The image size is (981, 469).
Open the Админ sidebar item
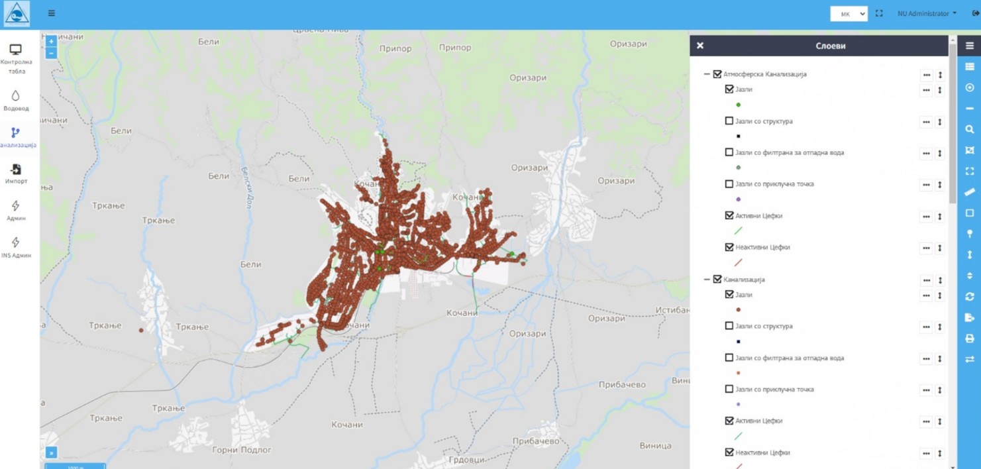(x=16, y=211)
